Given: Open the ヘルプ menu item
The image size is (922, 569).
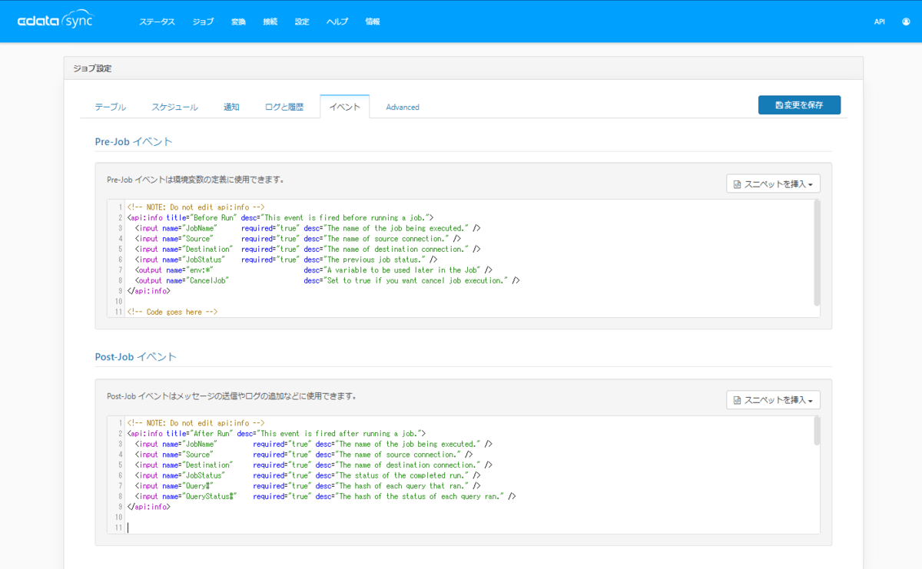Looking at the screenshot, I should [x=337, y=22].
